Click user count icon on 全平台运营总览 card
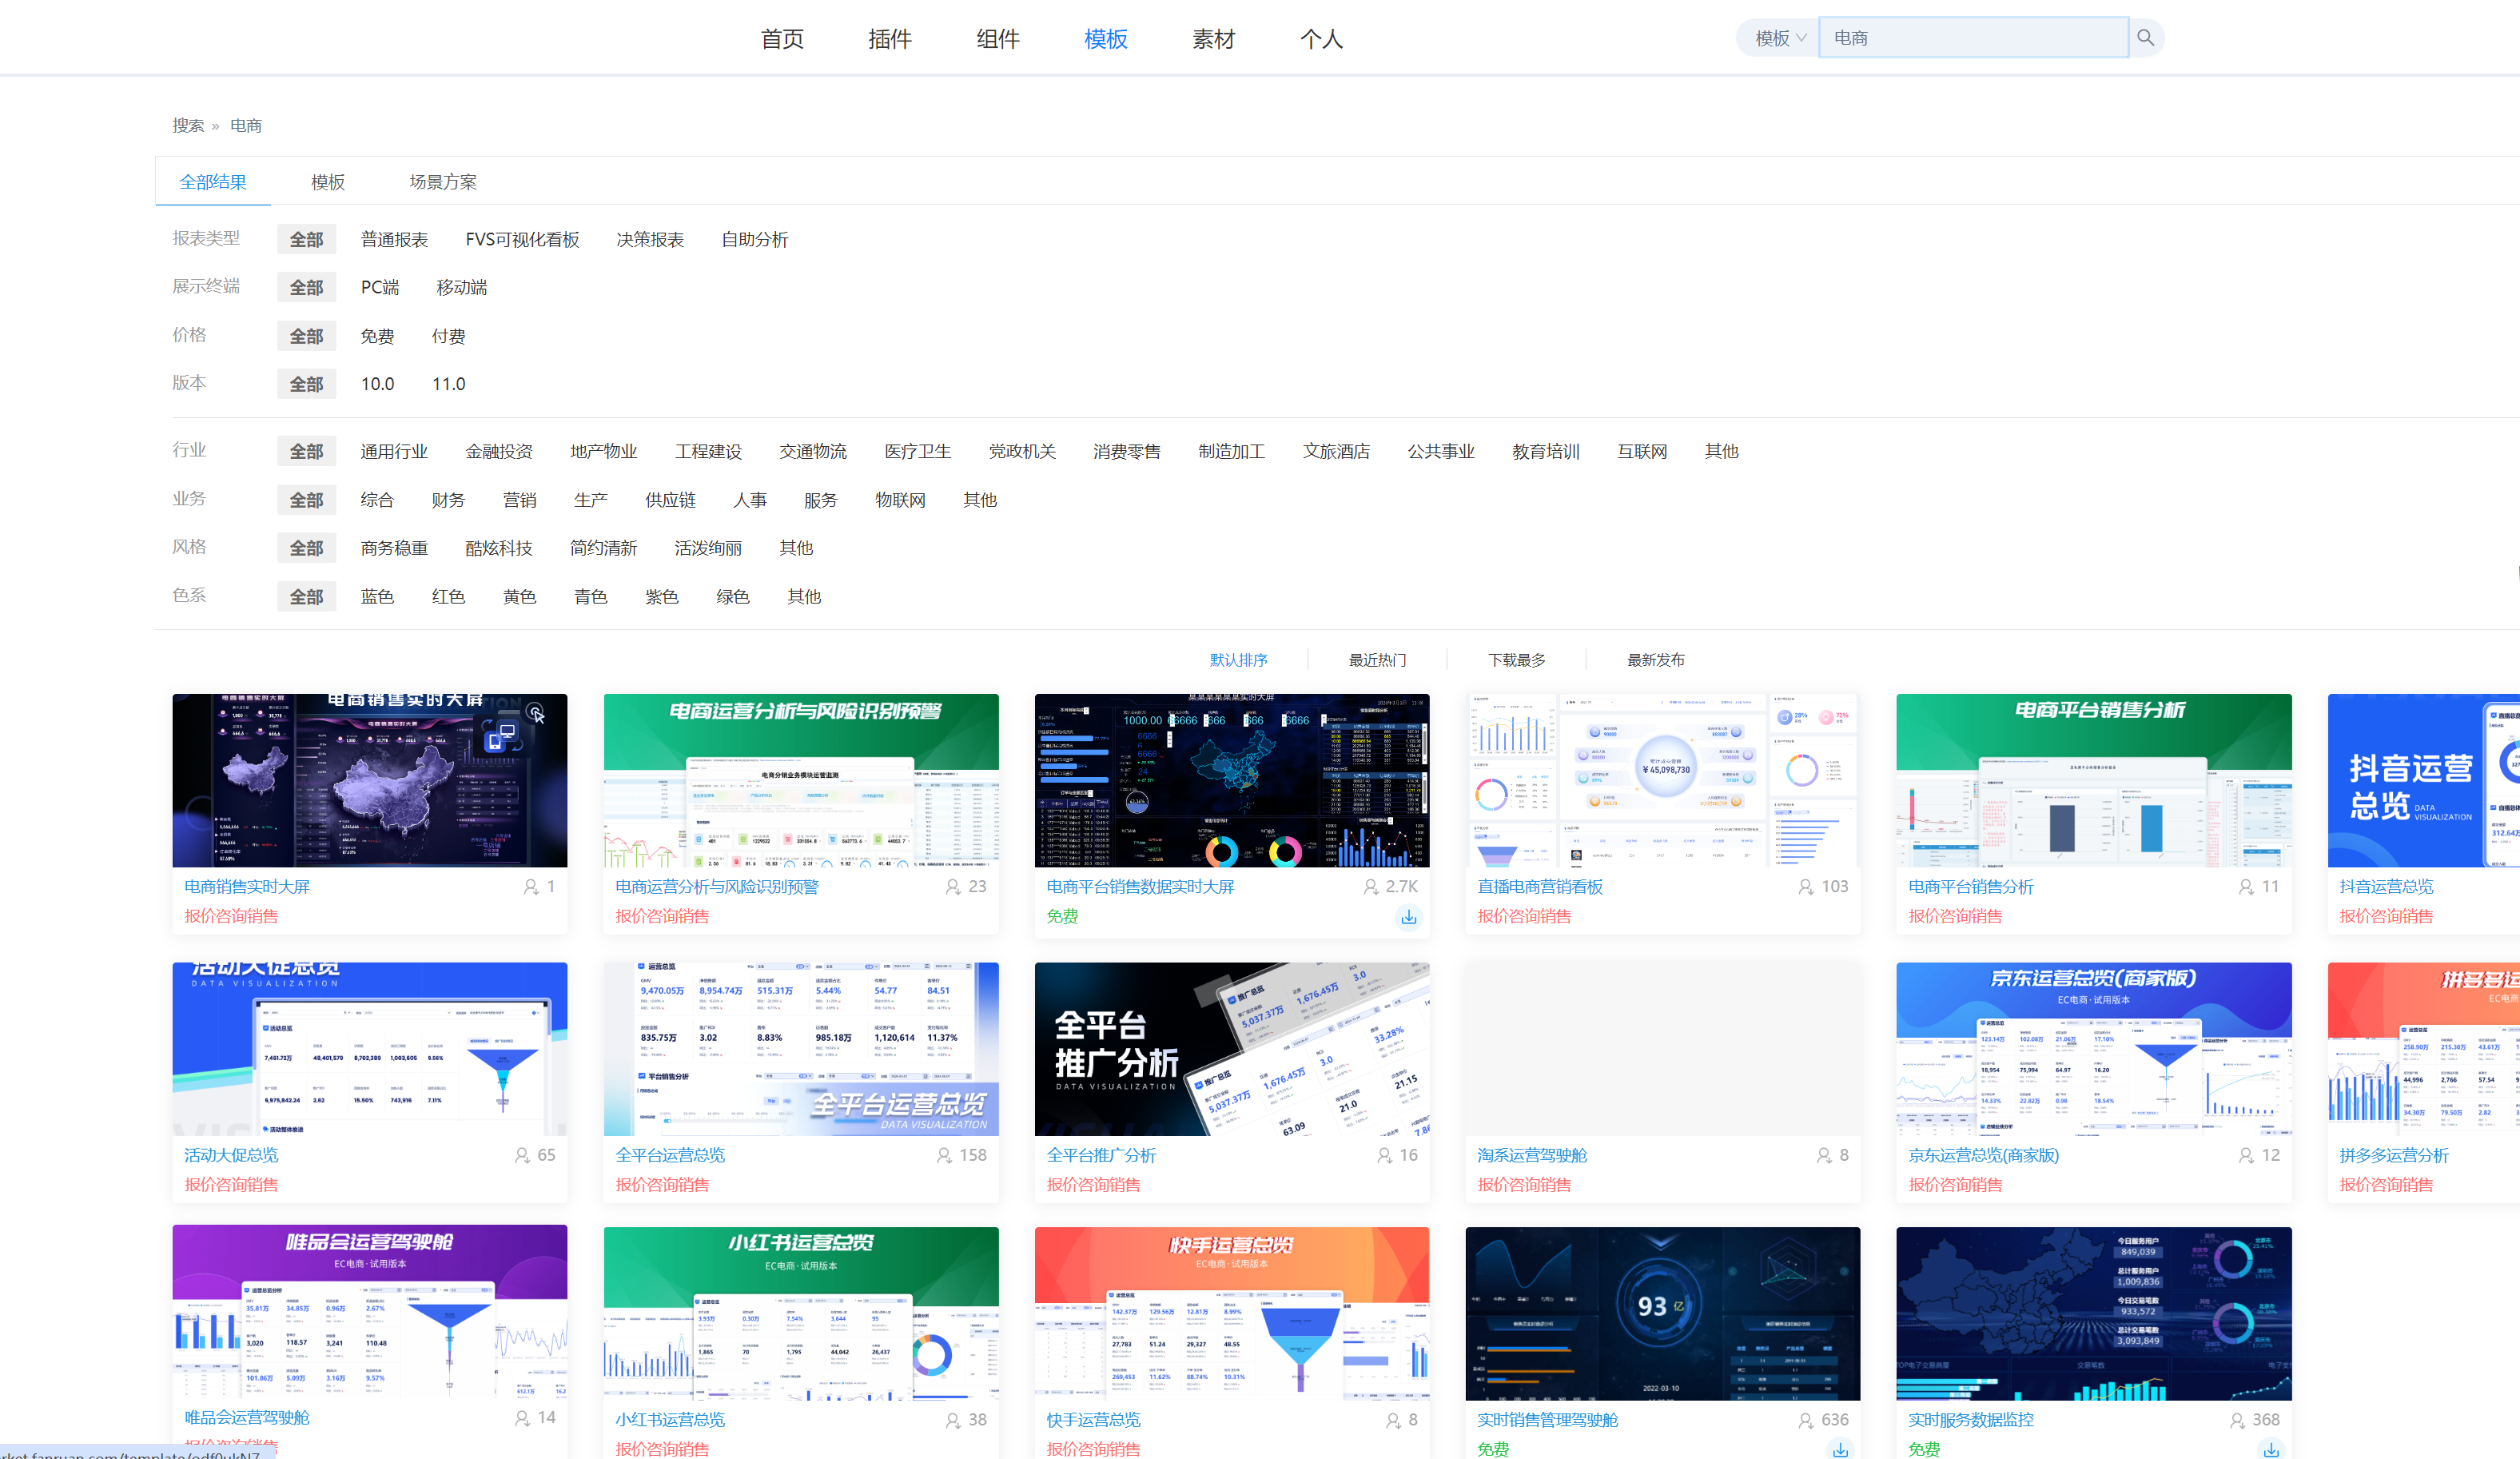The width and height of the screenshot is (2520, 1459). tap(944, 1155)
